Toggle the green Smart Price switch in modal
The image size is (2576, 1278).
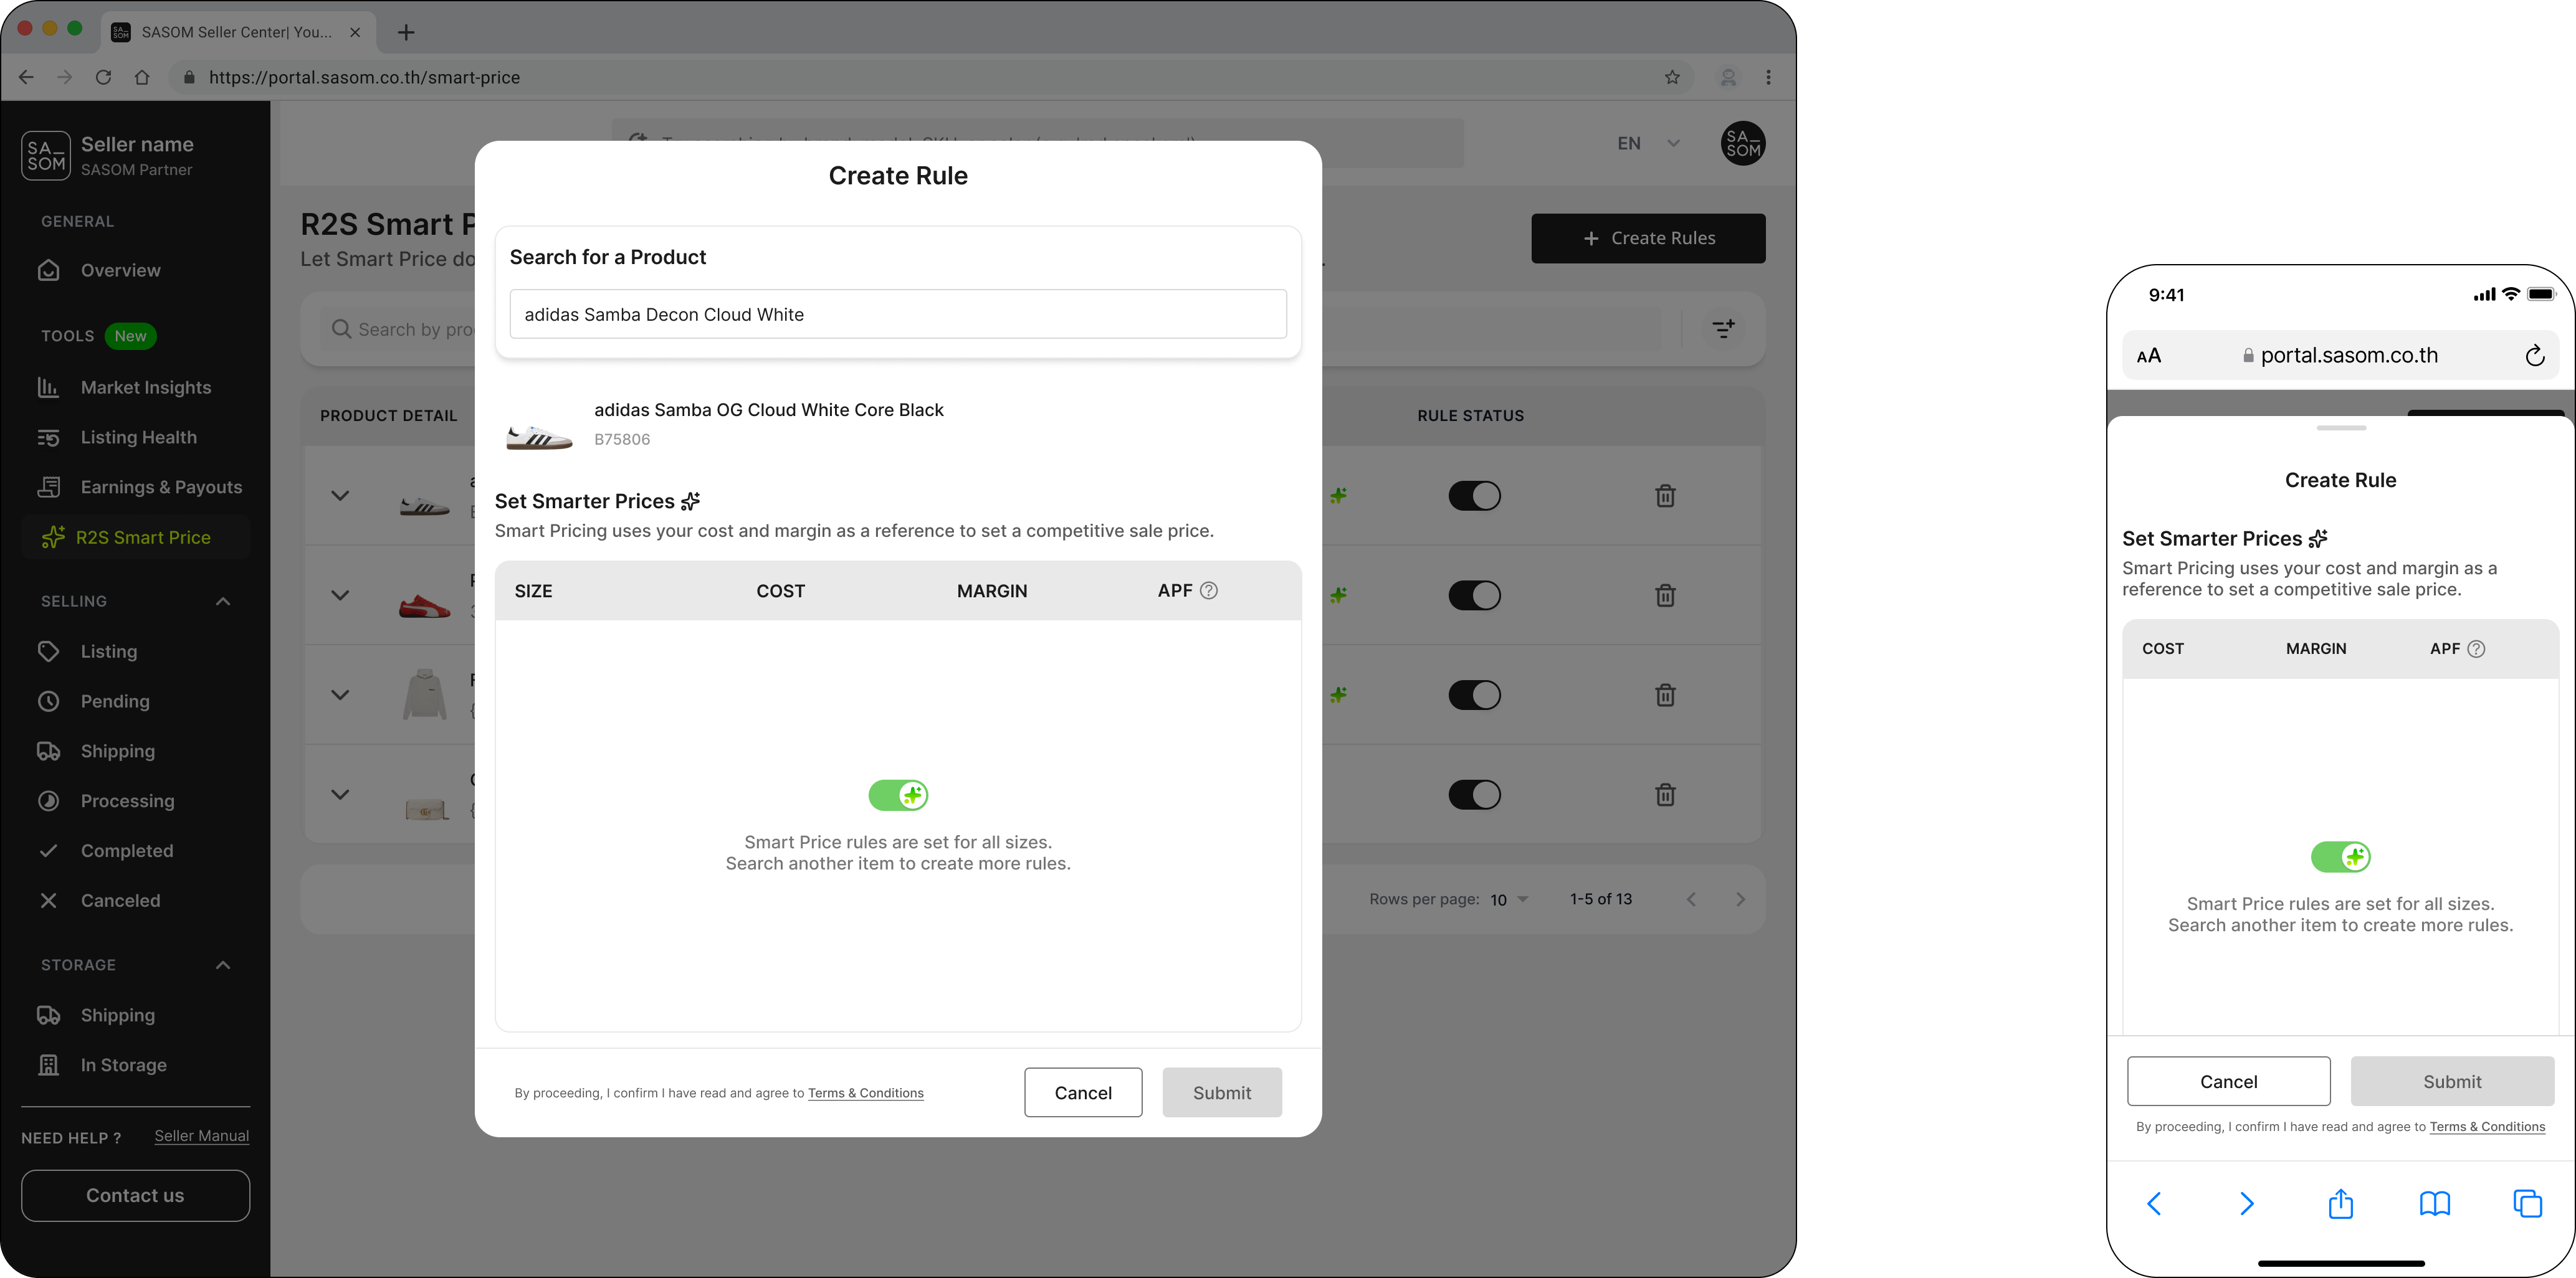[898, 795]
